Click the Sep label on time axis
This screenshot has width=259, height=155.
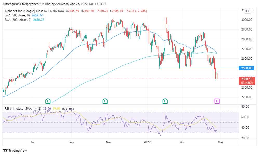pos(71,142)
